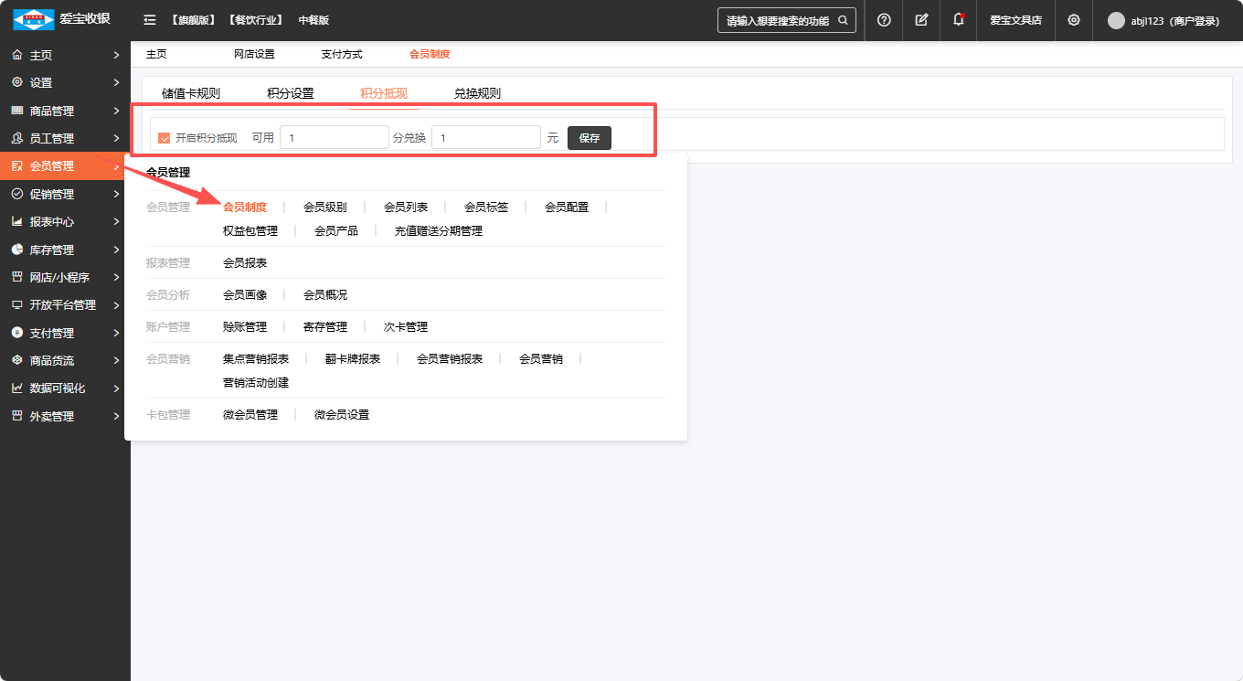Open the 网店设置 page tab
This screenshot has height=681, width=1243.
[254, 55]
